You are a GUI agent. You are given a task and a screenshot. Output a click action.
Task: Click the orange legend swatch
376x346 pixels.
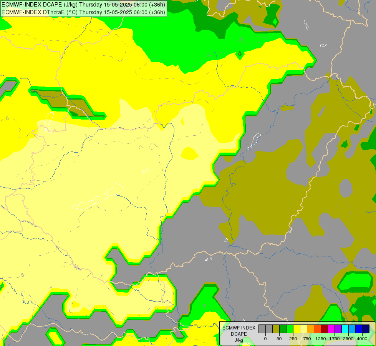coord(311,329)
